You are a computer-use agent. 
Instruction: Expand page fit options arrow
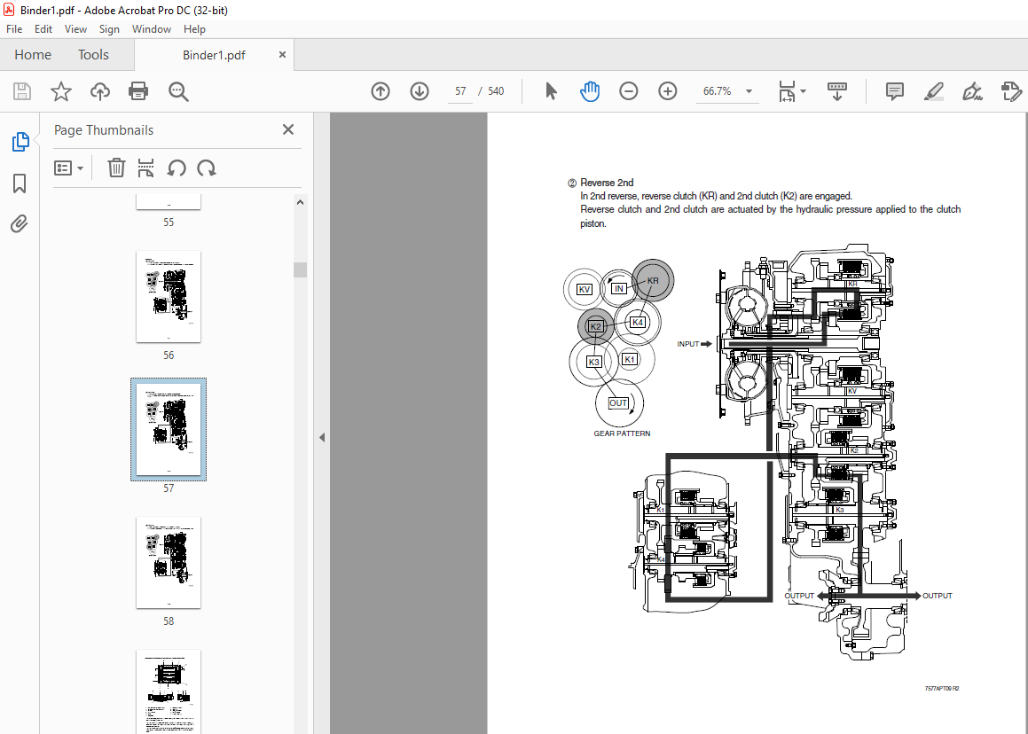803,91
